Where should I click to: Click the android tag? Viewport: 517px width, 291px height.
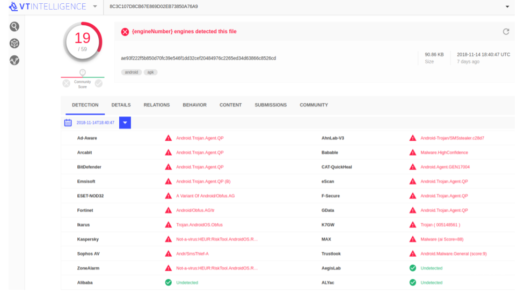131,72
